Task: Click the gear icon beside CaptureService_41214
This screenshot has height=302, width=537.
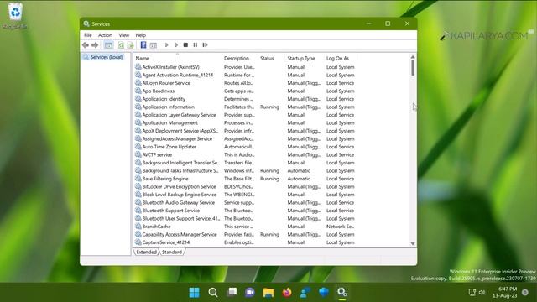Action: click(138, 242)
